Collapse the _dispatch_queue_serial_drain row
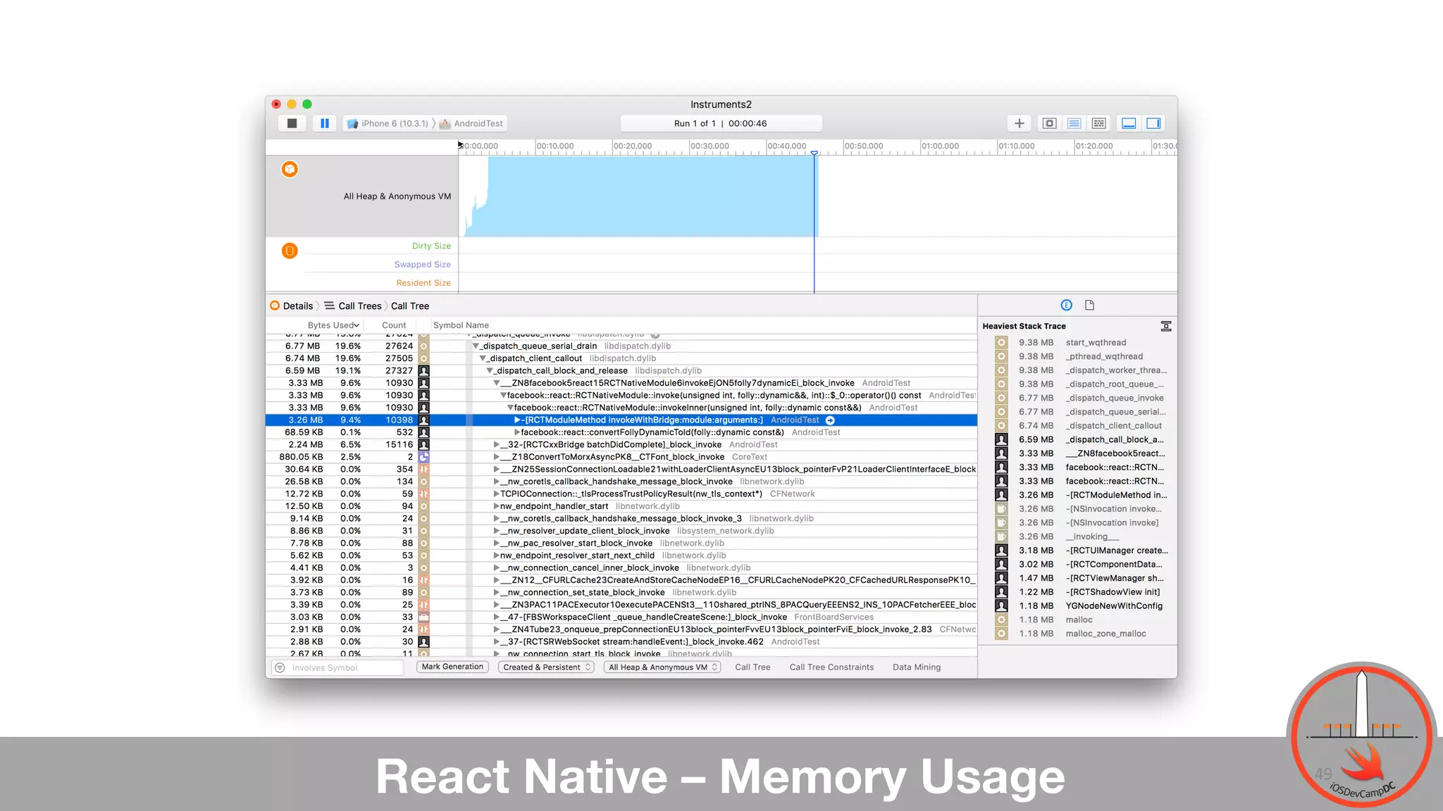 pos(476,346)
